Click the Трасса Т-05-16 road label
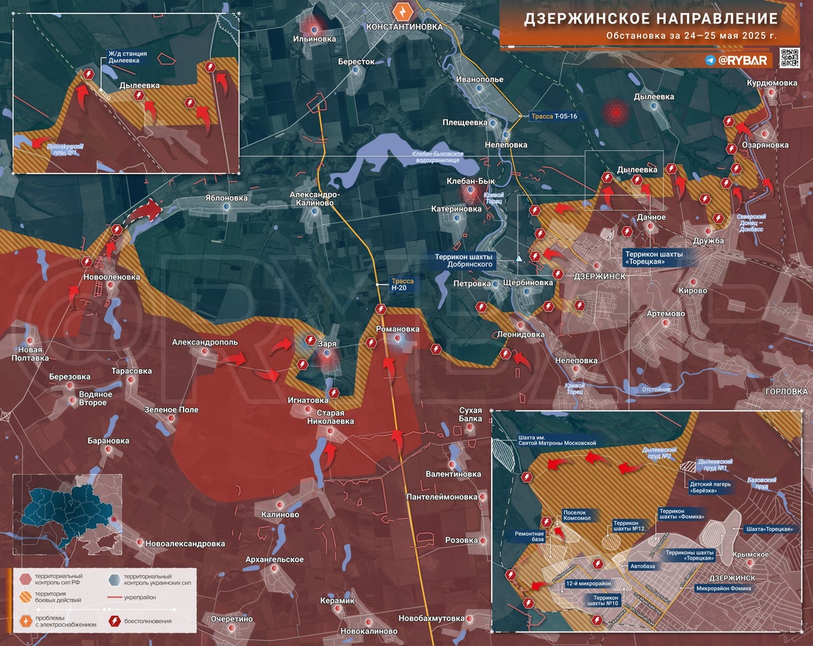Viewport: 813px width, 646px height. click(554, 116)
